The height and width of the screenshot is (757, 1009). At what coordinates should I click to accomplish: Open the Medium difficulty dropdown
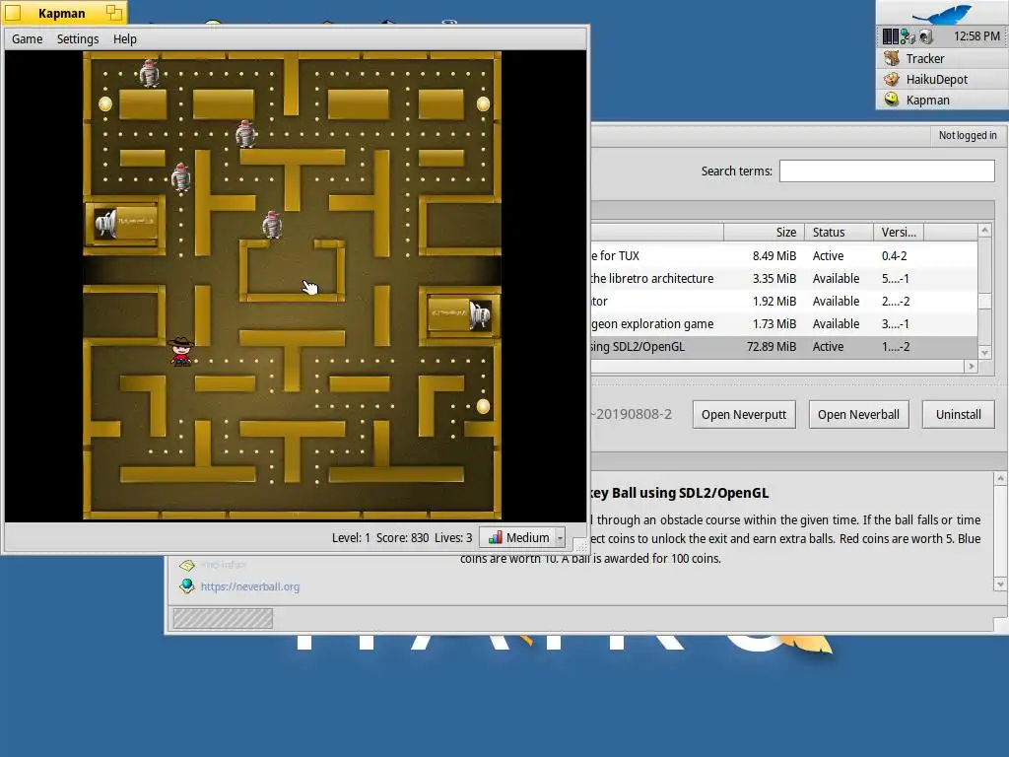pyautogui.click(x=522, y=538)
